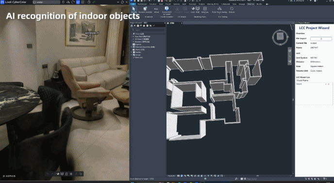Delete the output model with red X
Image resolution: width=334 pixels, height=183 pixels.
click(x=329, y=84)
